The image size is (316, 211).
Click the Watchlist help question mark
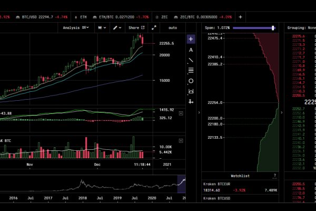tap(274, 175)
